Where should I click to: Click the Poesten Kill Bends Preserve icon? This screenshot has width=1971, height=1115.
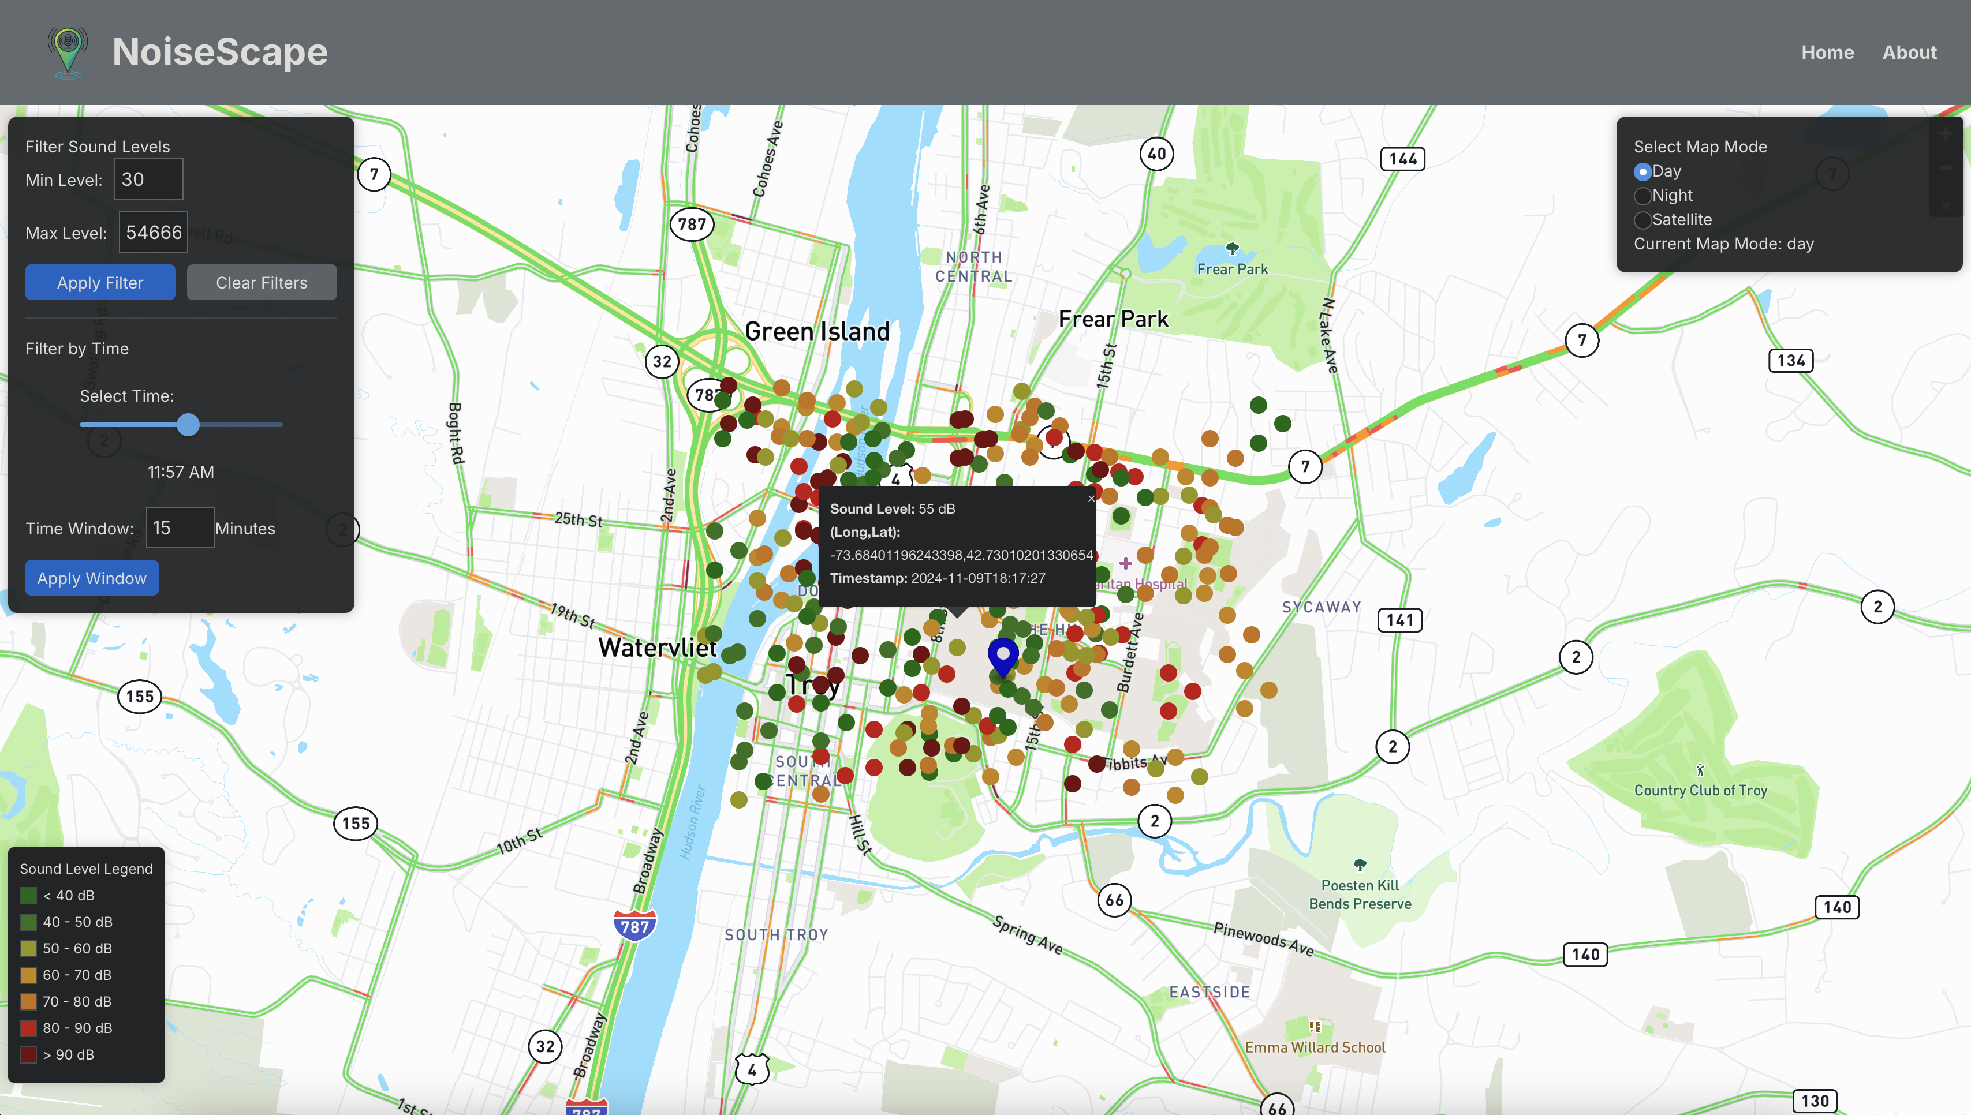pos(1360,865)
